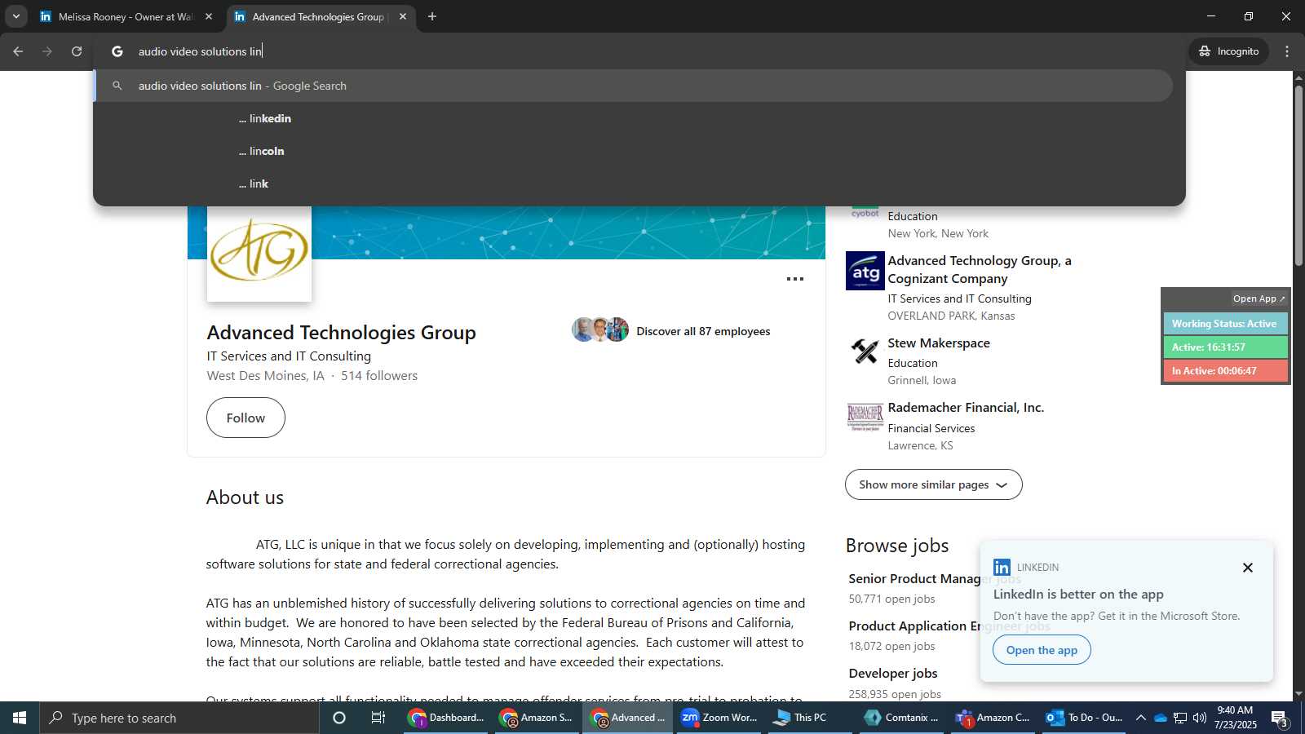Show hidden system tray icons
Screen dimensions: 1305x734
click(1141, 718)
